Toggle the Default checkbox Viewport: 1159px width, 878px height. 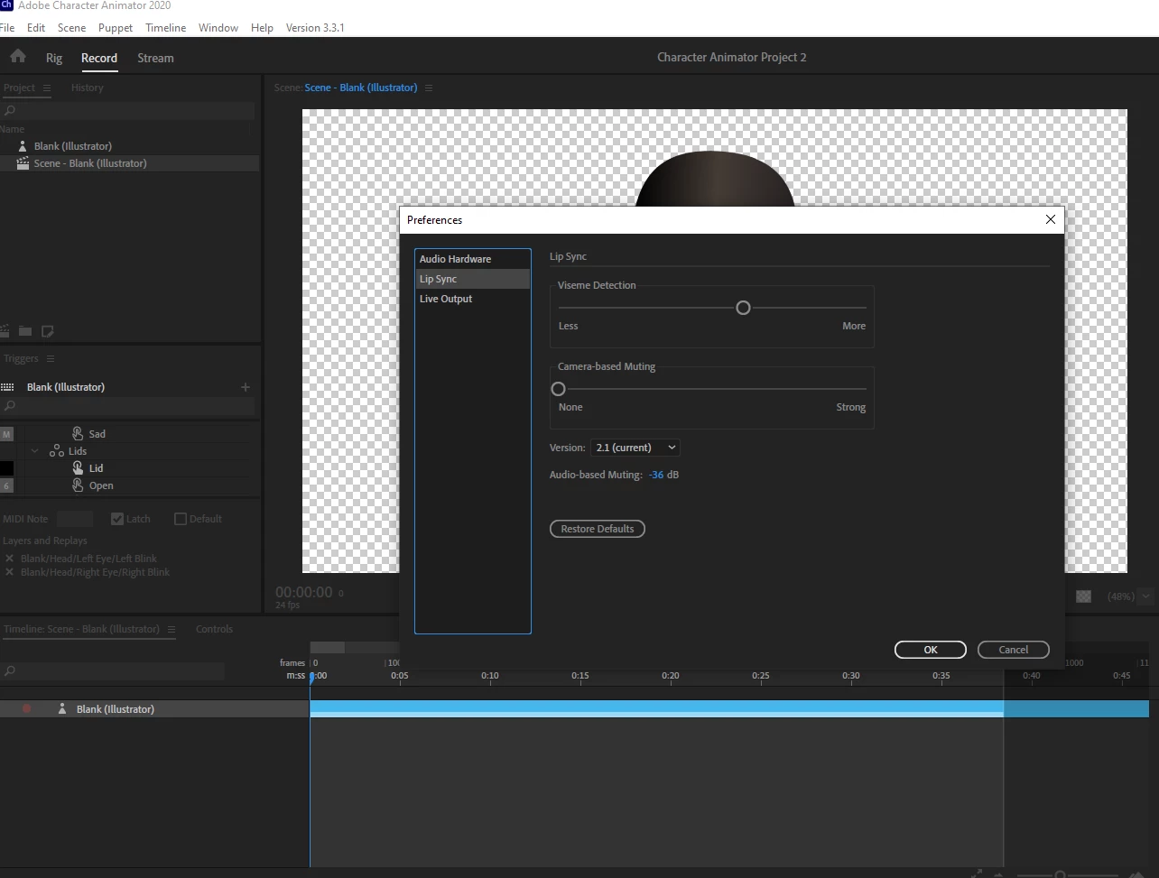(x=180, y=519)
